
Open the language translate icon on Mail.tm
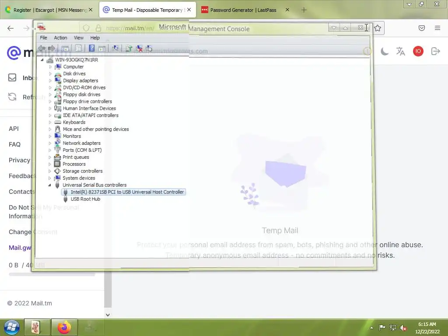pyautogui.click(x=401, y=52)
